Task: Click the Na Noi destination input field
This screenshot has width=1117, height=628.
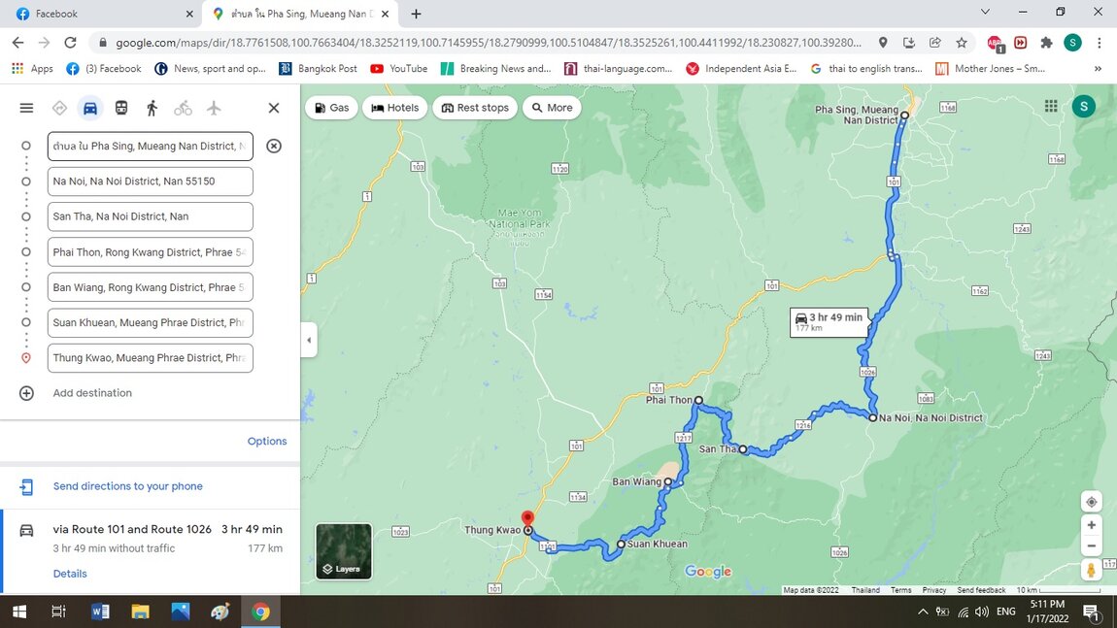Action: 150,181
